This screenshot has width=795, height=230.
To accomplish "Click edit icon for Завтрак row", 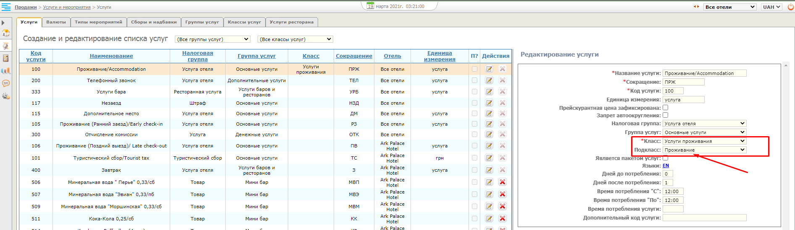I will (489, 170).
